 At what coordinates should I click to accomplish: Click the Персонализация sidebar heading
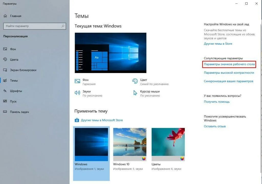[x=15, y=36]
